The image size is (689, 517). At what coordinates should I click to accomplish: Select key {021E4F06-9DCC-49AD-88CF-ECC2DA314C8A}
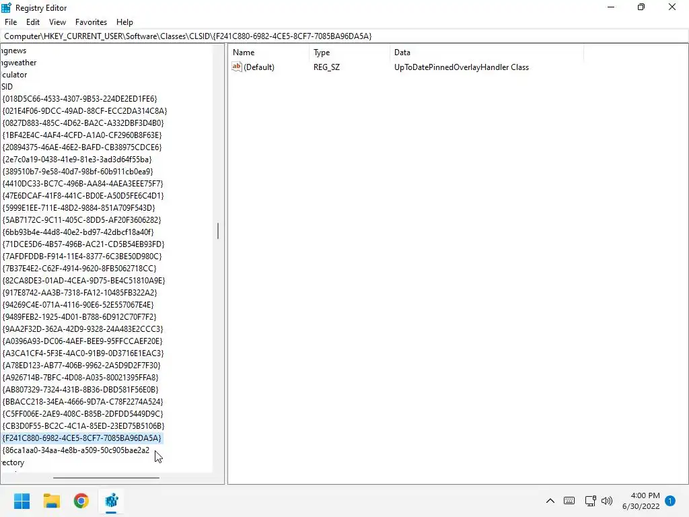point(84,111)
